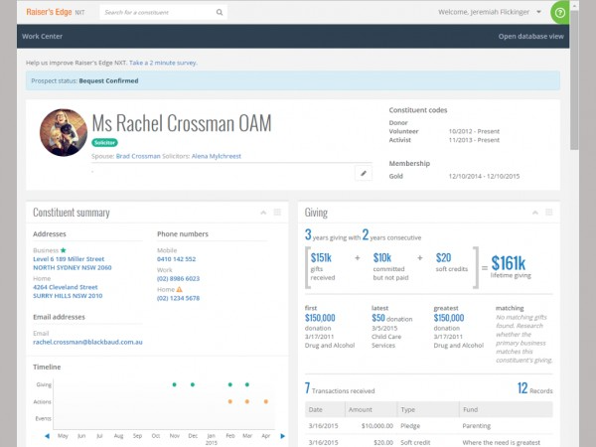
Task: Click the Activist constituent code
Action: [x=400, y=140]
